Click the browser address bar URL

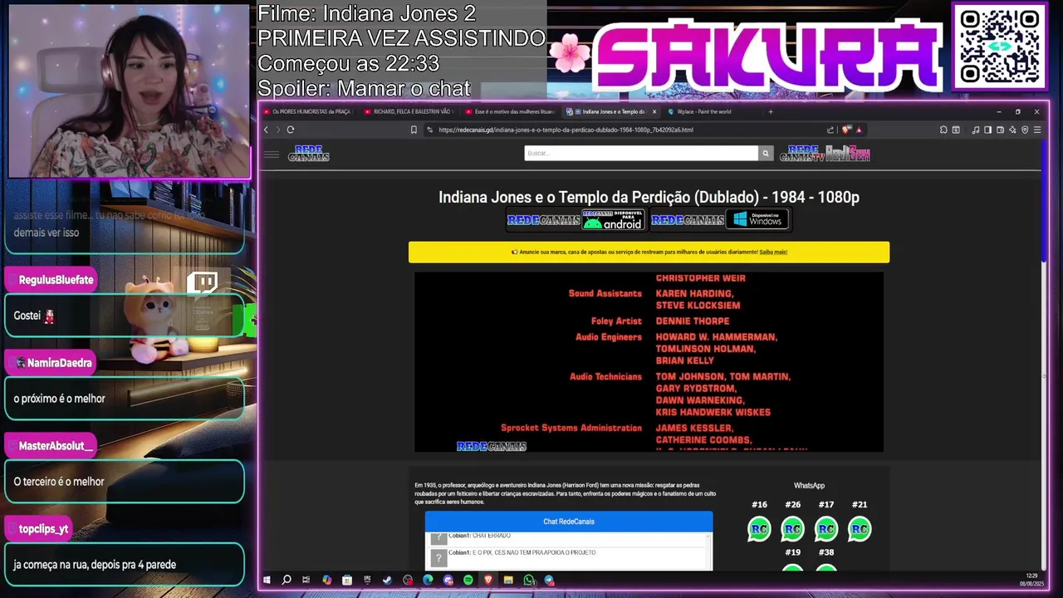click(x=566, y=130)
